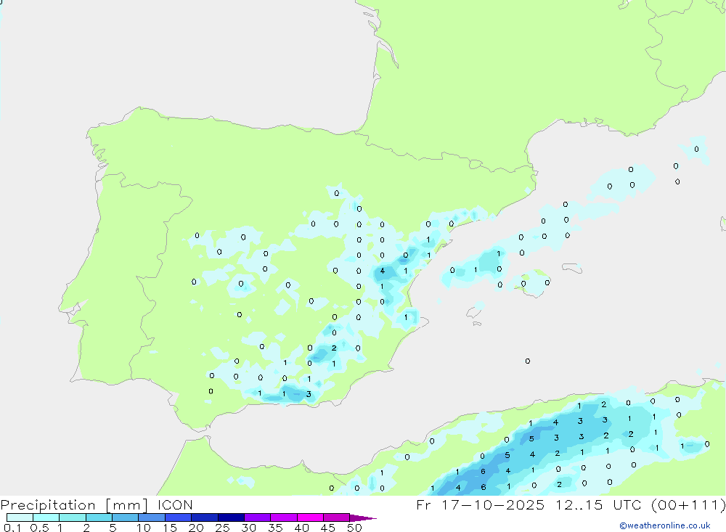
Task: Click the '45' legend scale label
Action: click(x=328, y=528)
